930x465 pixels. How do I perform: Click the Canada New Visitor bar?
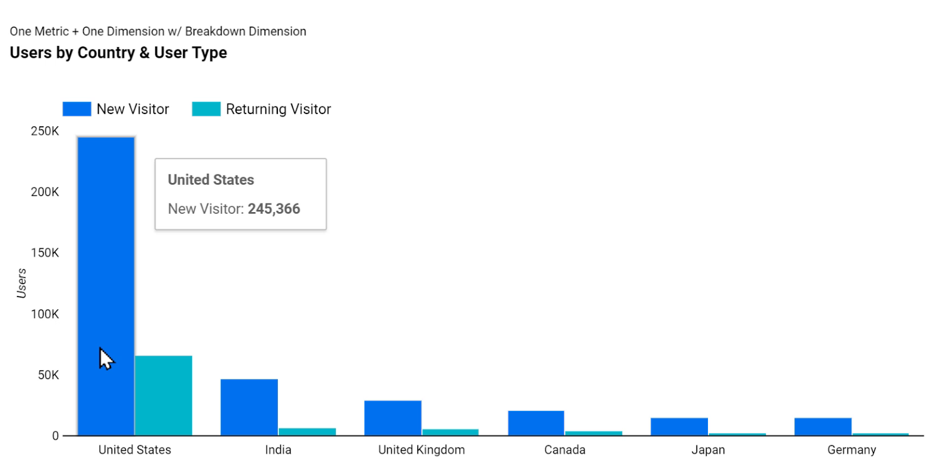pos(536,423)
